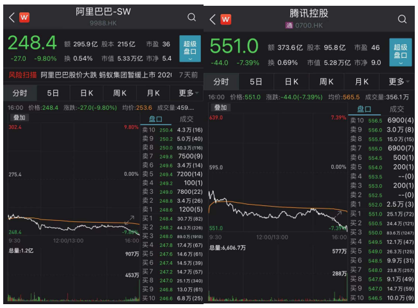Switch to the 成交 tab in the Alibaba order book

[186, 119]
